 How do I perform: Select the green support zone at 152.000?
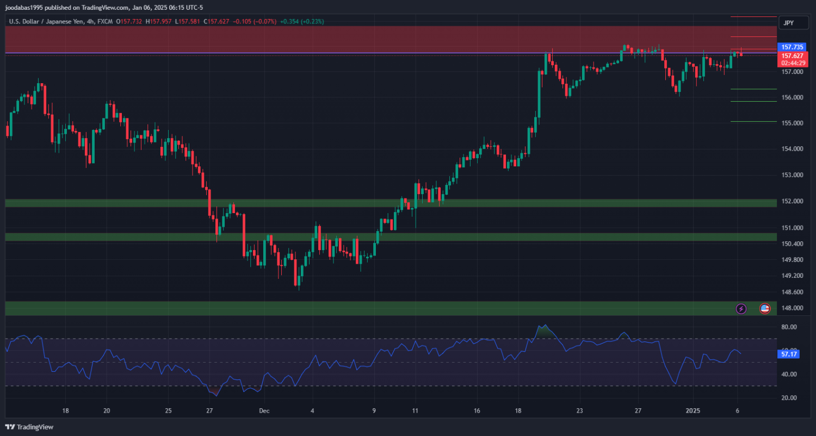point(391,203)
